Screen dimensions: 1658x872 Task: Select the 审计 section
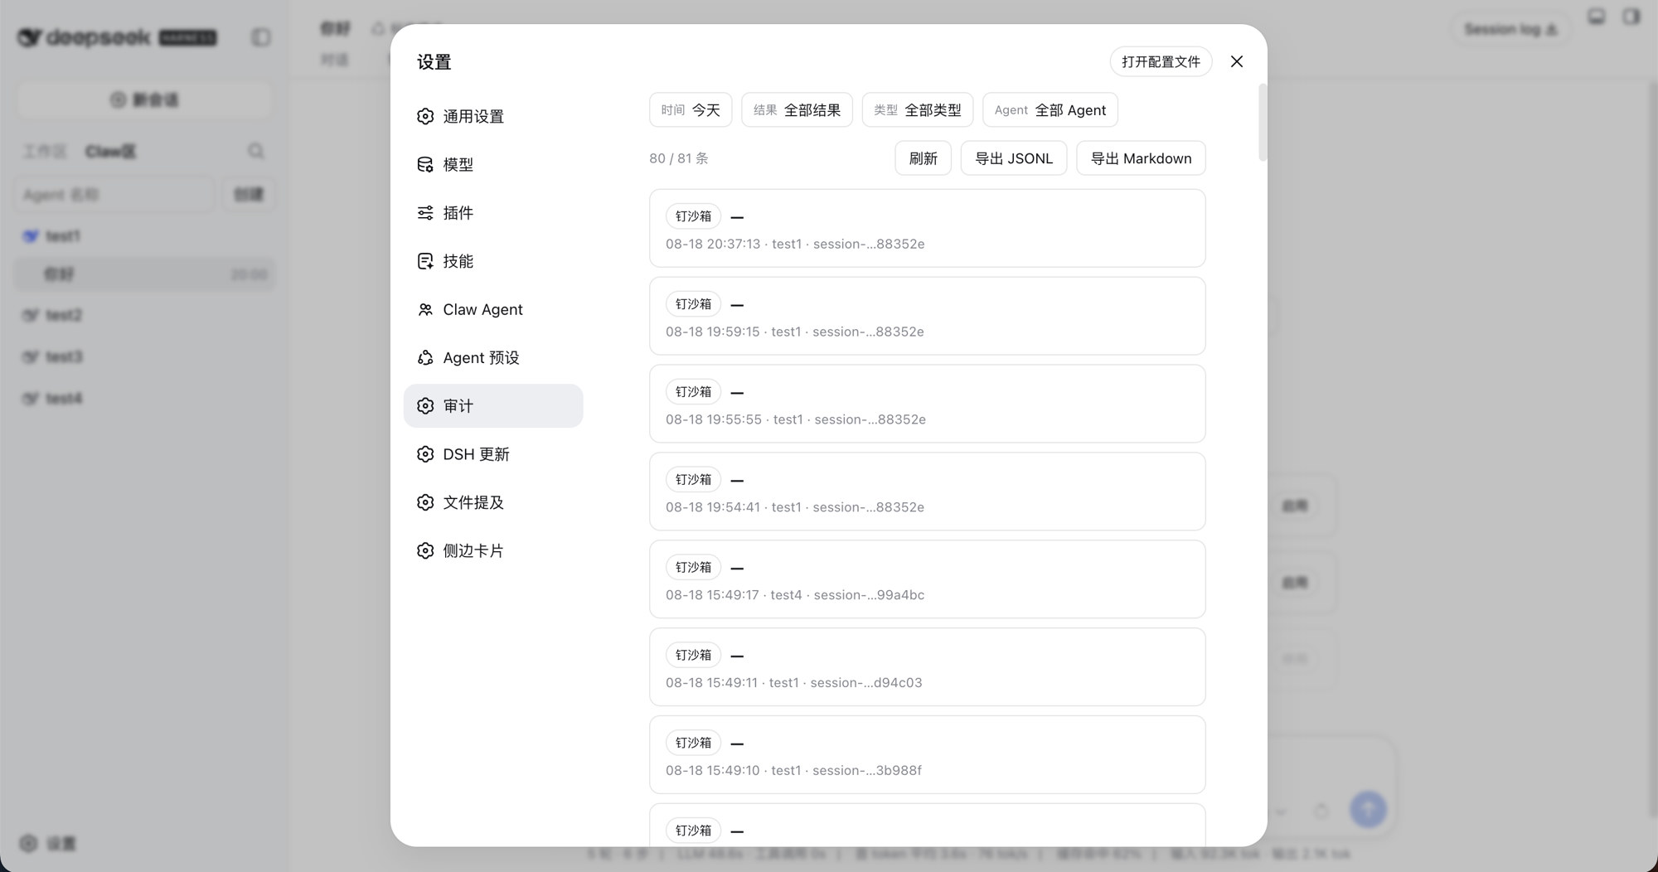493,405
